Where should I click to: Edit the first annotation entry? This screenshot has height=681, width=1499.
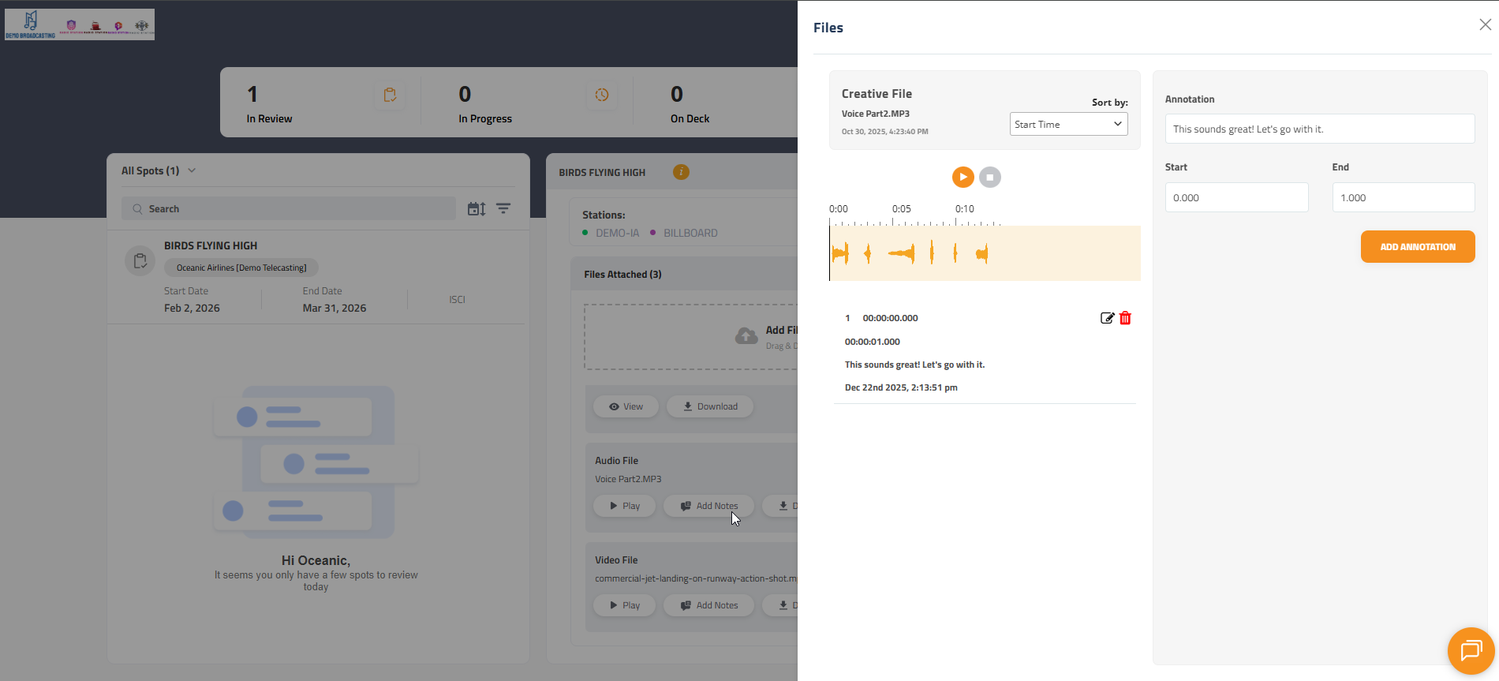(1107, 318)
